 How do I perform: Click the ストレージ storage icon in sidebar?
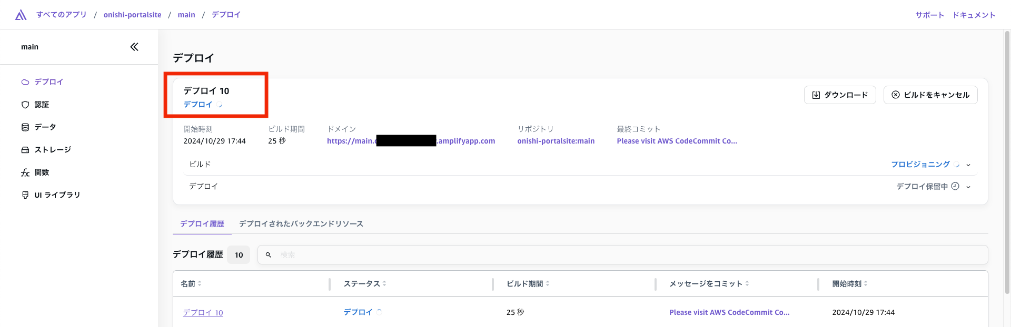coord(25,150)
